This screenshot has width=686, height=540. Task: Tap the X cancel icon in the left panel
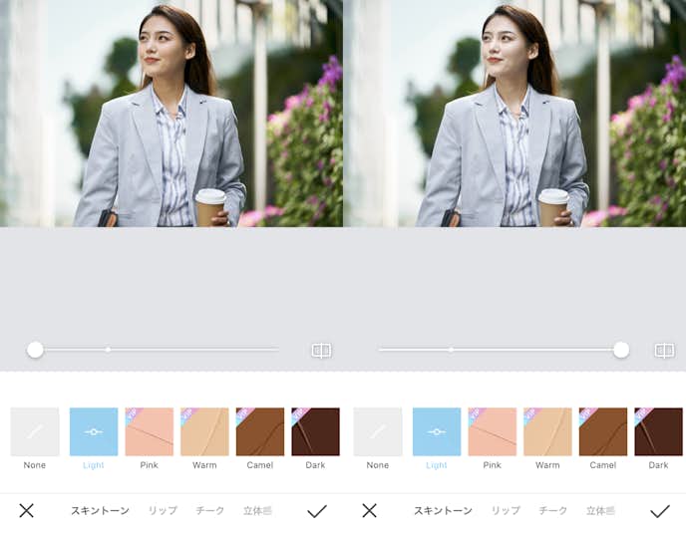point(26,510)
